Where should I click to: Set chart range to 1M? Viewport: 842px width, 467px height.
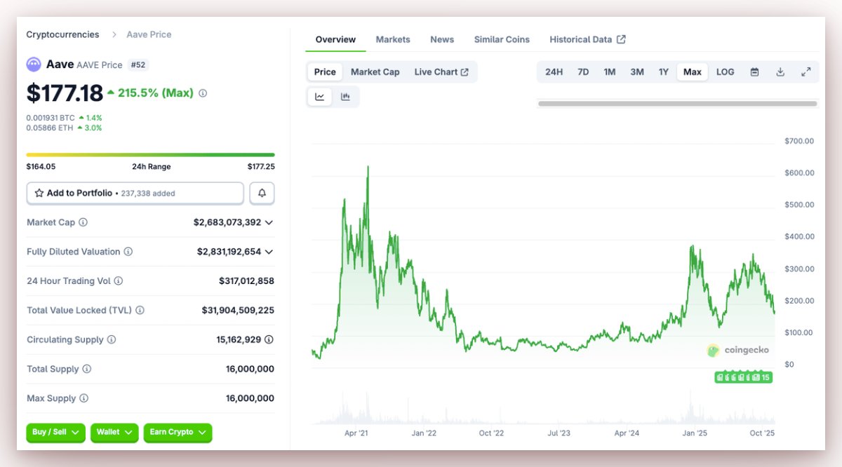(610, 72)
